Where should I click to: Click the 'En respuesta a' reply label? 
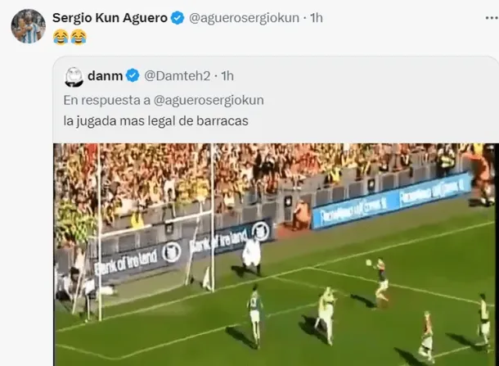pyautogui.click(x=106, y=101)
